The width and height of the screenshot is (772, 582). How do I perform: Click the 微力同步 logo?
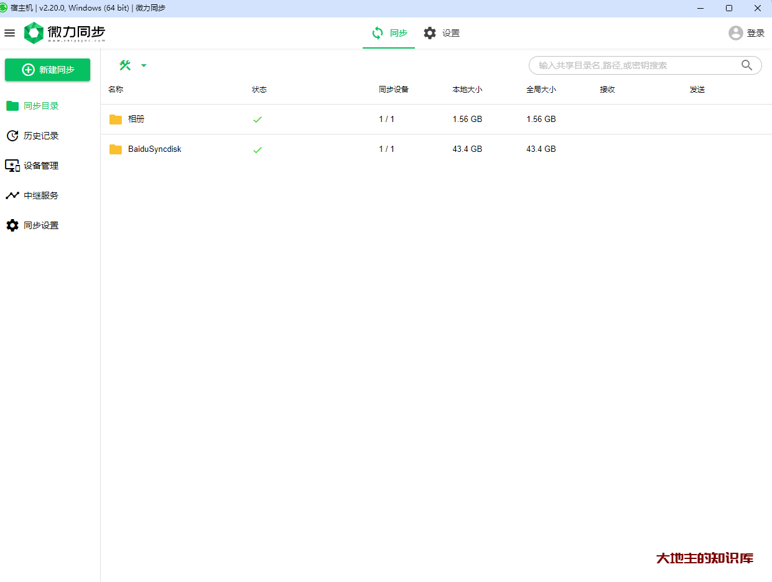(x=65, y=33)
